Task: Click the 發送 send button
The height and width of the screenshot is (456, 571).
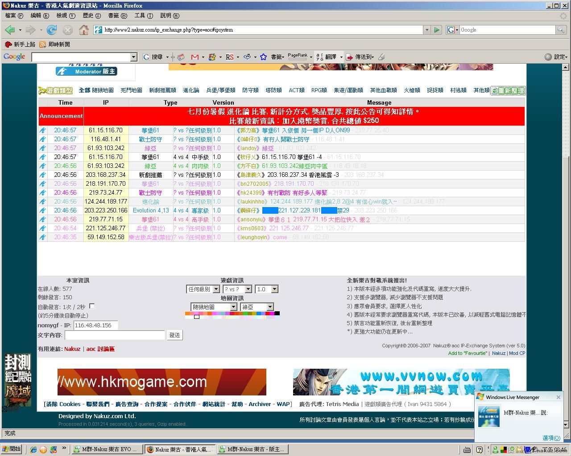Action: point(174,335)
